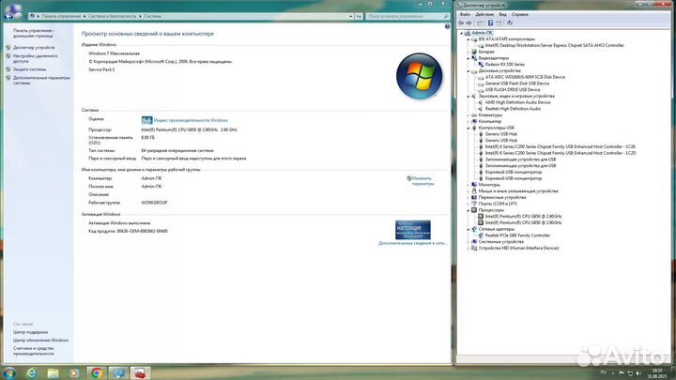
Task: Click the Back arrow in Device Manager toolbar
Action: [461, 23]
